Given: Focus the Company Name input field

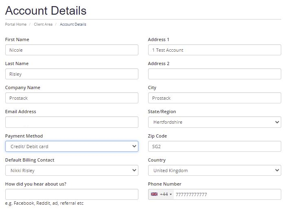Looking at the screenshot, I should [x=72, y=98].
